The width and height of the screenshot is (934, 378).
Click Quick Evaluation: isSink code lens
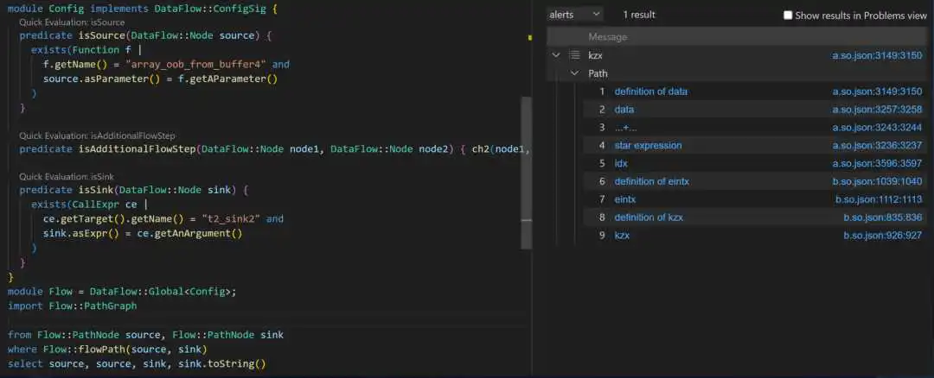[x=66, y=177]
